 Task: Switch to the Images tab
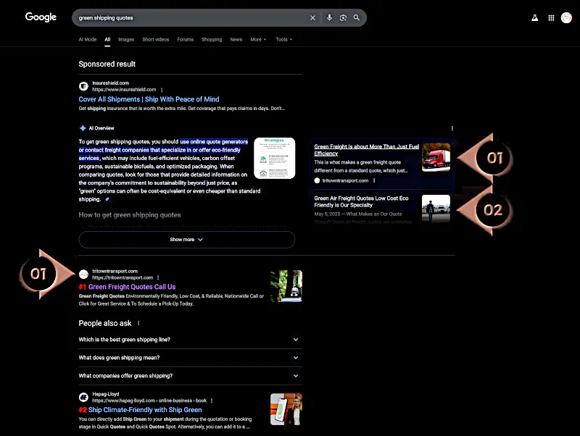[x=126, y=39]
